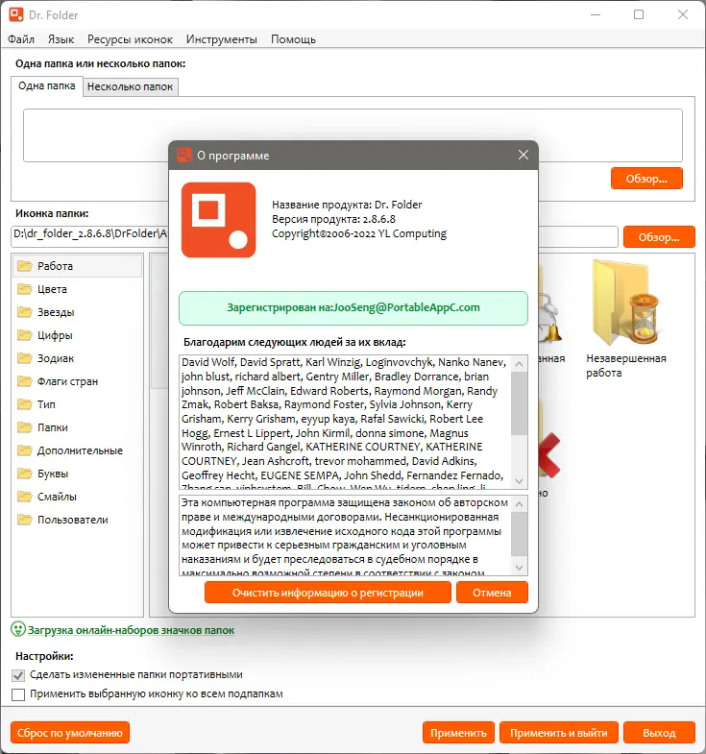The width and height of the screenshot is (706, 754).
Task: Click Версия продукта: 2.8.6.8 text
Action: pos(333,219)
